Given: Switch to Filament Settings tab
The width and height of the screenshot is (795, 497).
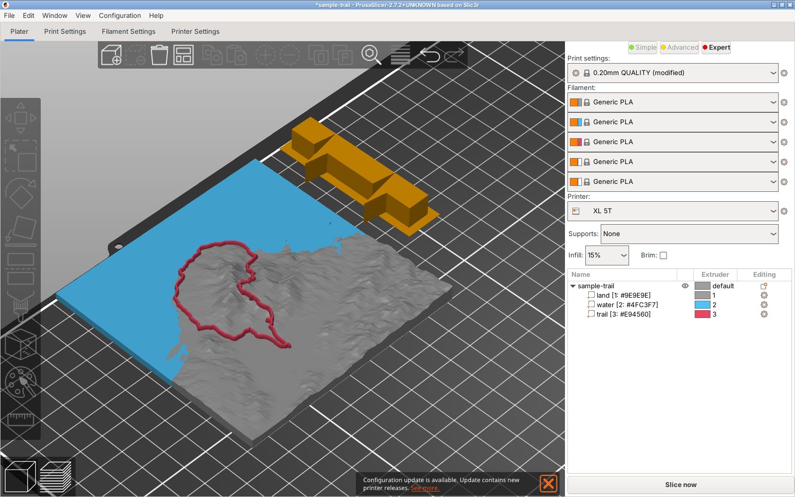Looking at the screenshot, I should pos(129,31).
